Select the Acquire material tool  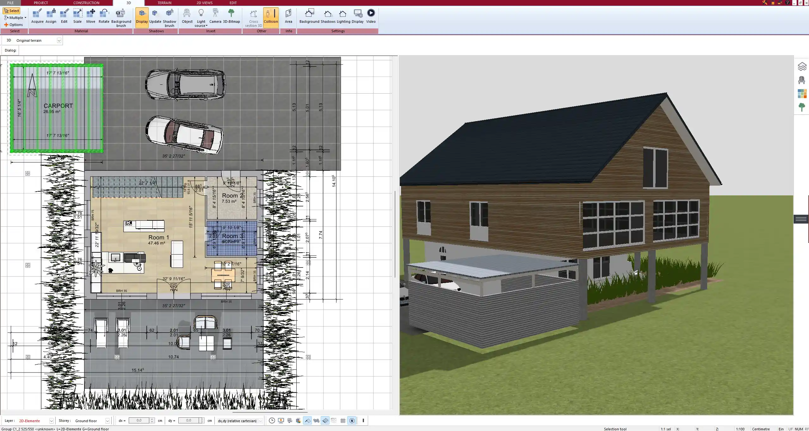tap(37, 16)
